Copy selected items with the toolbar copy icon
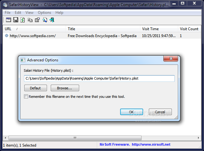 30,20
